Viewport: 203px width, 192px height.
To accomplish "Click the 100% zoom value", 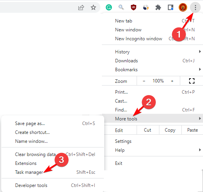I will pos(158,81).
